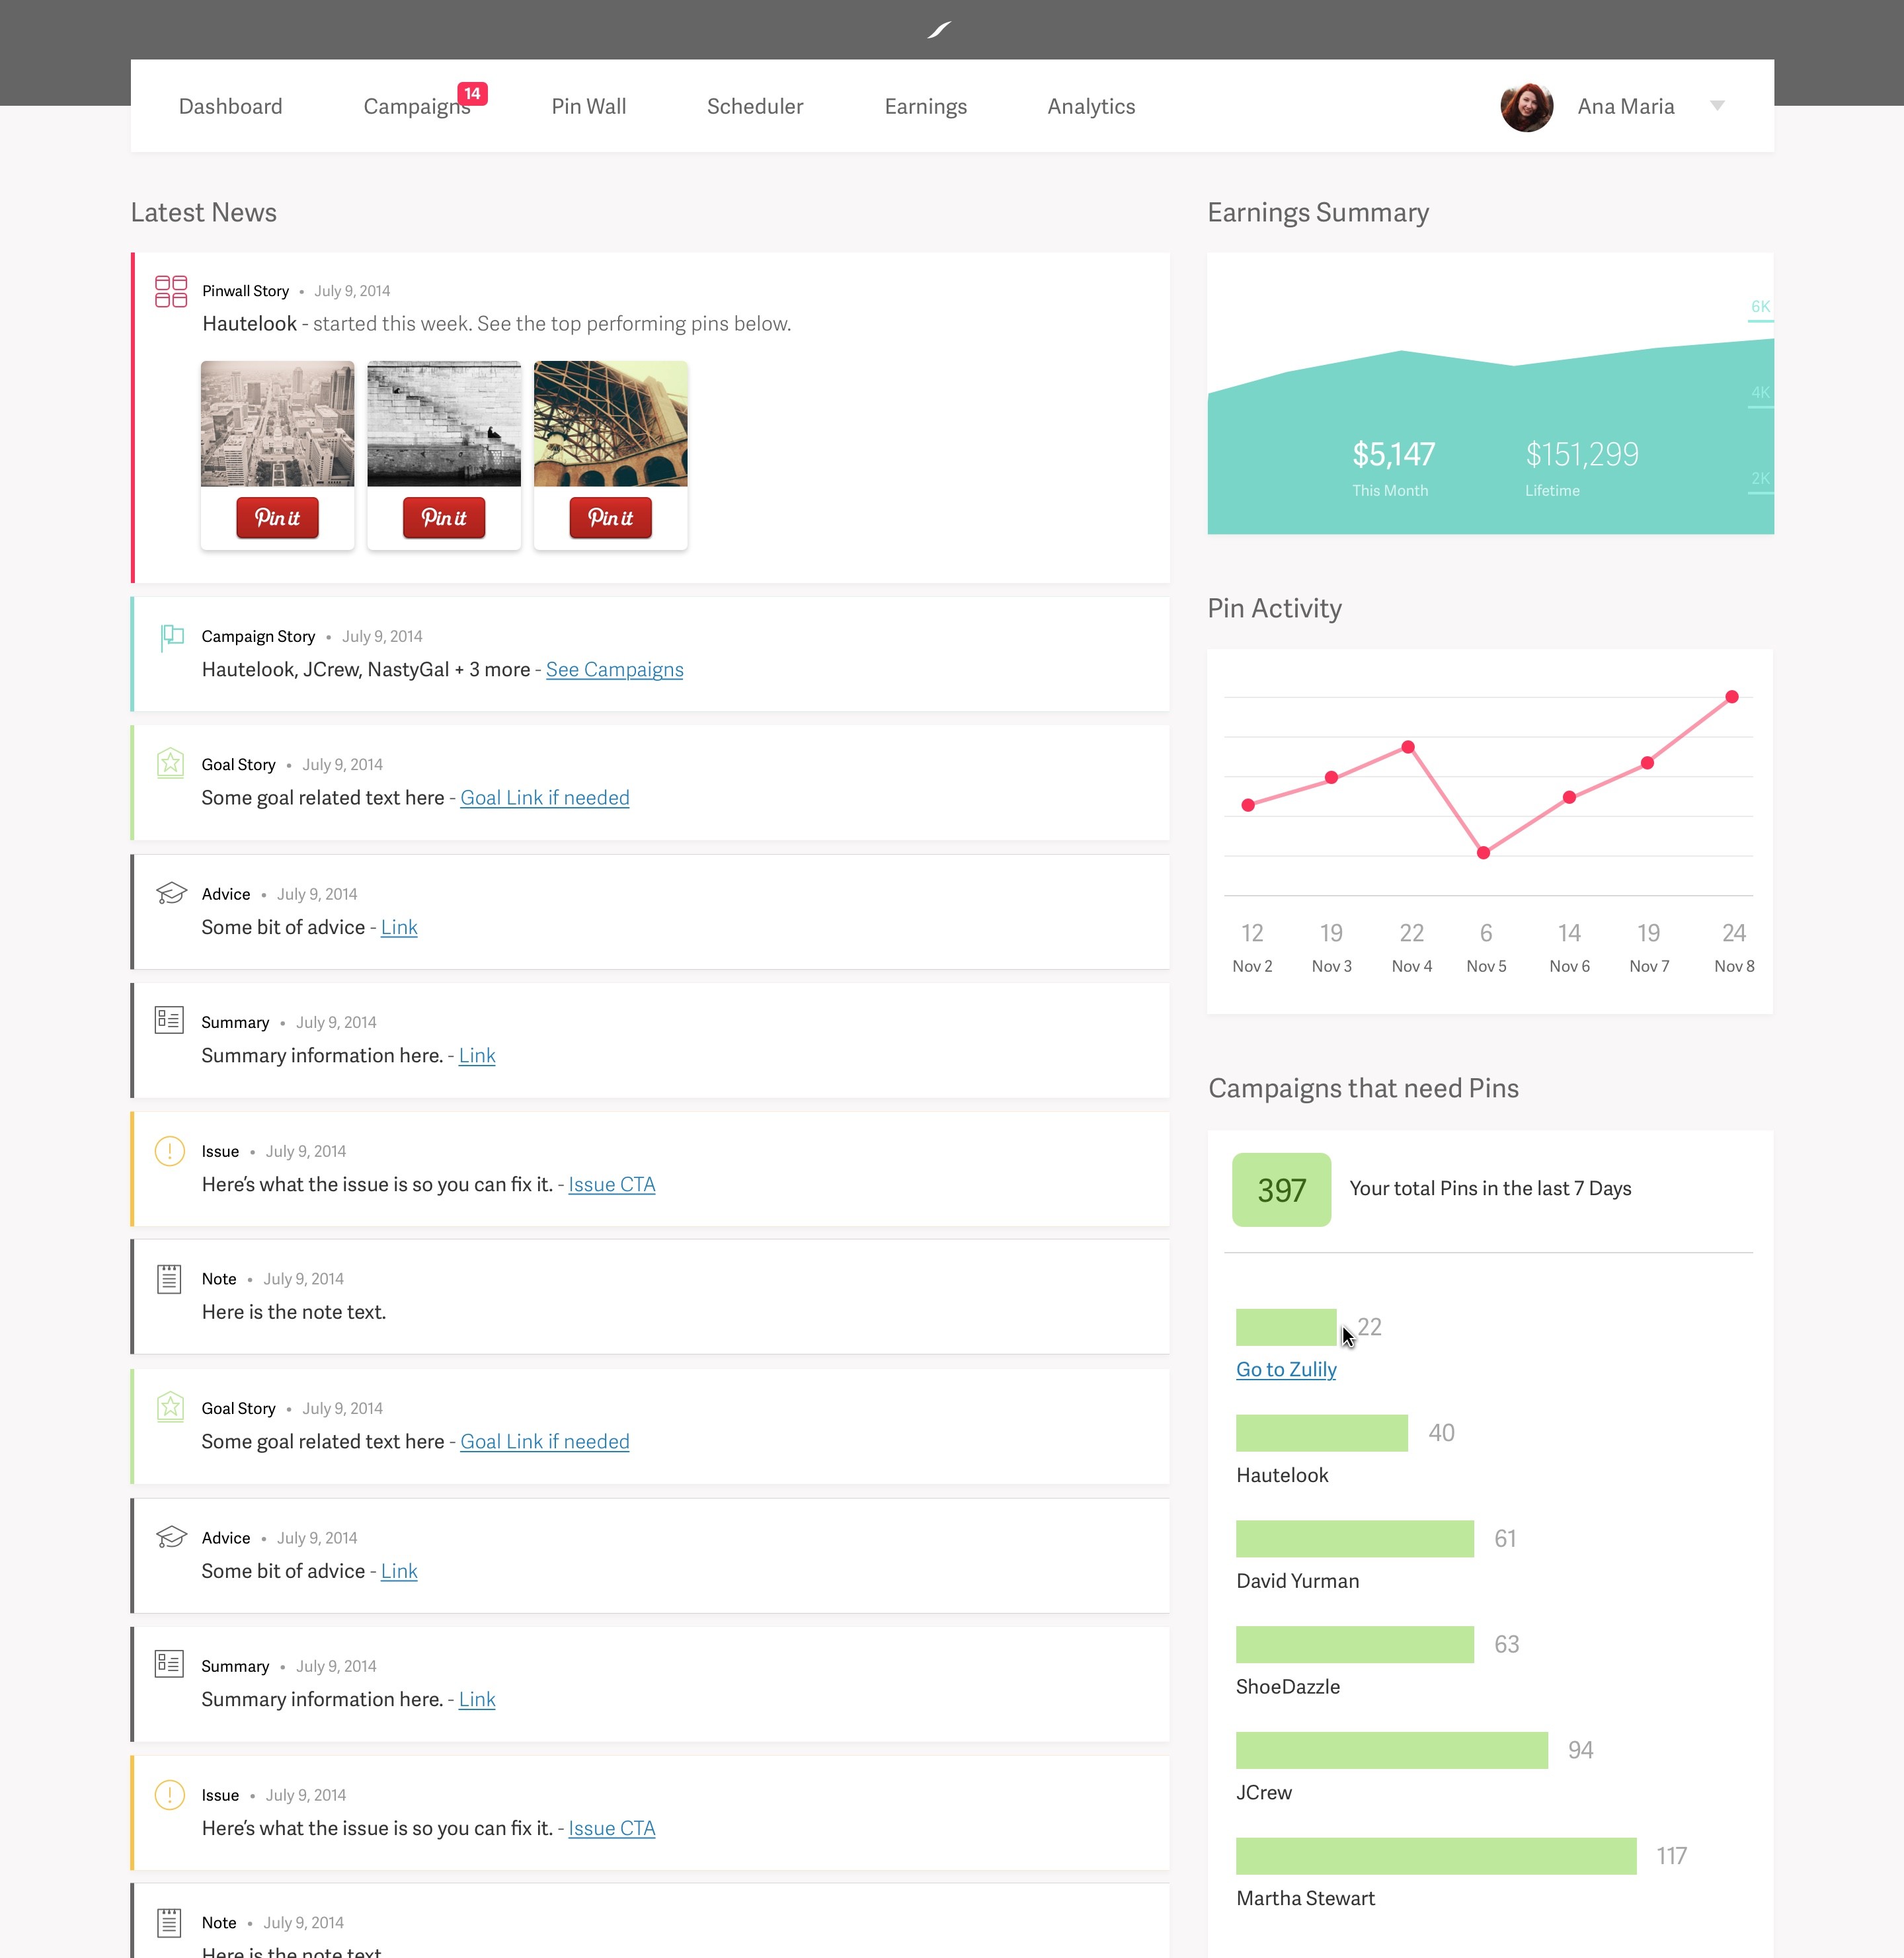
Task: Click the first Advice graduation cap icon
Action: 171,892
